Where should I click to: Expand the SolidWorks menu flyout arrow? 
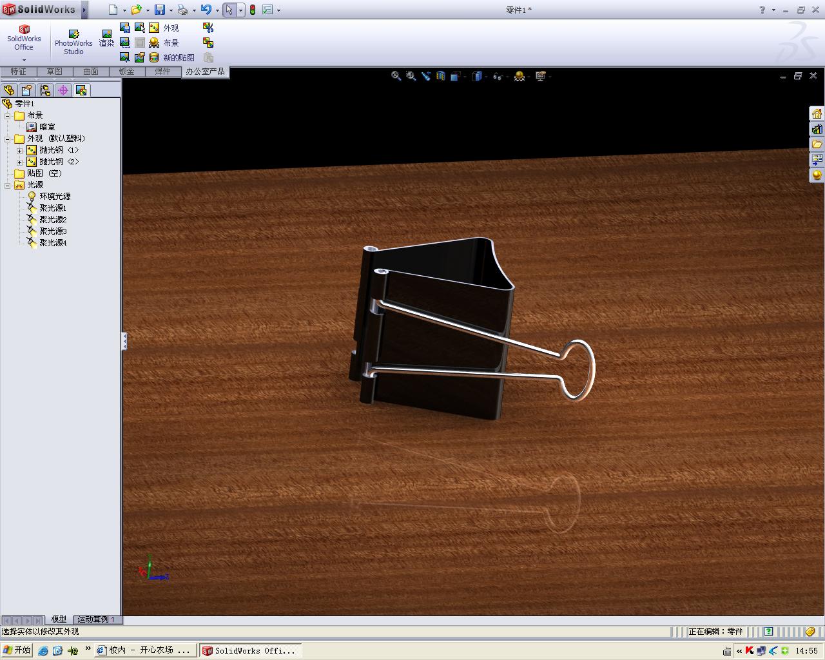point(84,10)
